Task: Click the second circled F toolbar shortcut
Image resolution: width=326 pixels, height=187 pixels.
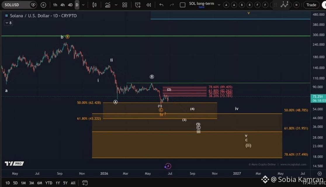Action: click(265, 5)
